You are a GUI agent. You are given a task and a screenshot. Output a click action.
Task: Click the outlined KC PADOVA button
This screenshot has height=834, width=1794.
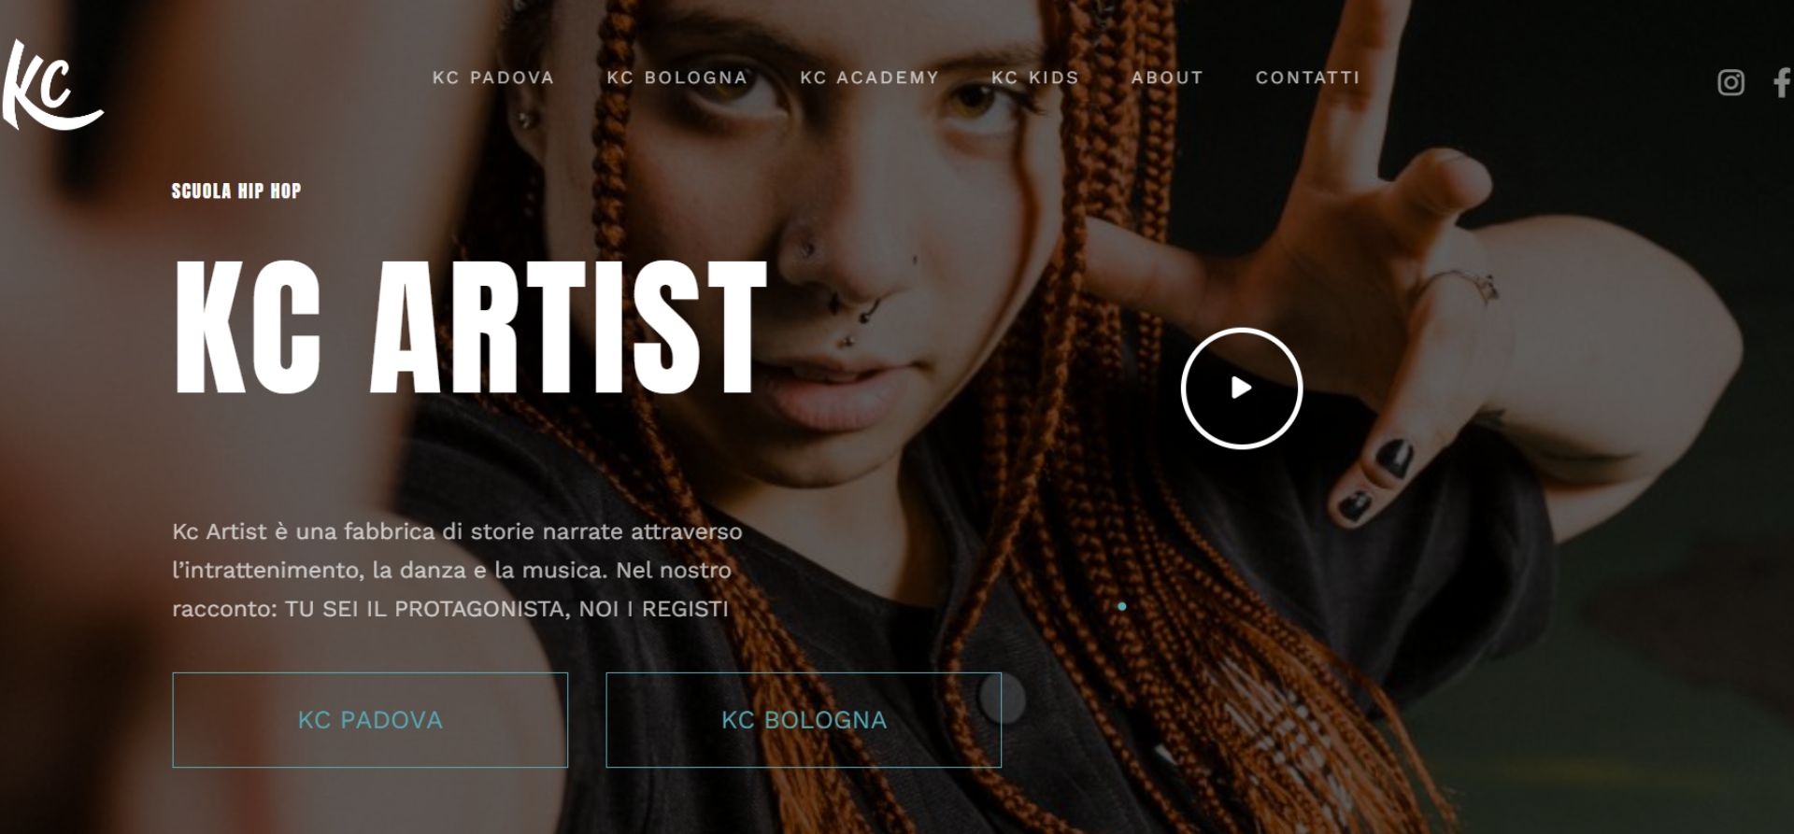pyautogui.click(x=370, y=720)
